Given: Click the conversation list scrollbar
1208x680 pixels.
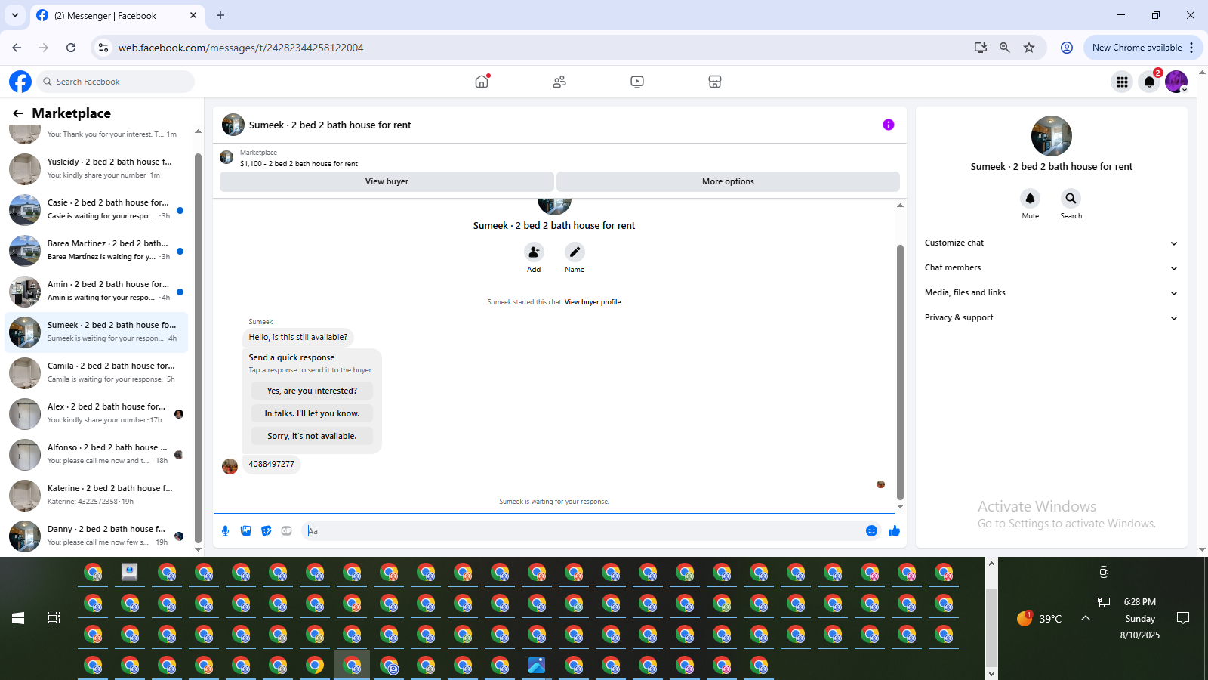Looking at the screenshot, I should click(198, 348).
